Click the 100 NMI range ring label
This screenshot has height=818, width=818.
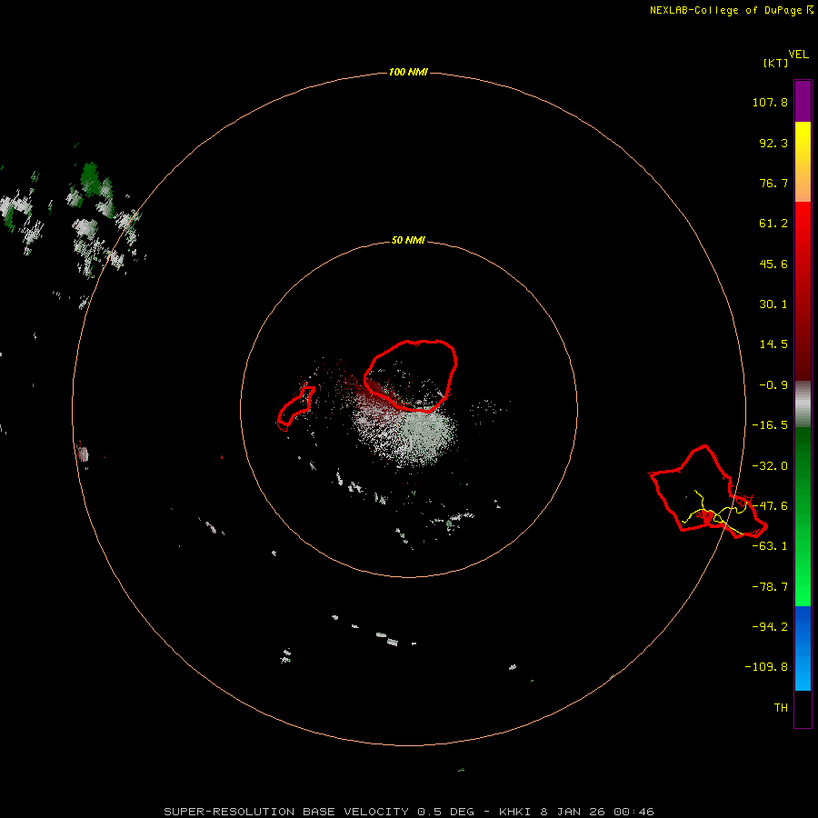408,72
